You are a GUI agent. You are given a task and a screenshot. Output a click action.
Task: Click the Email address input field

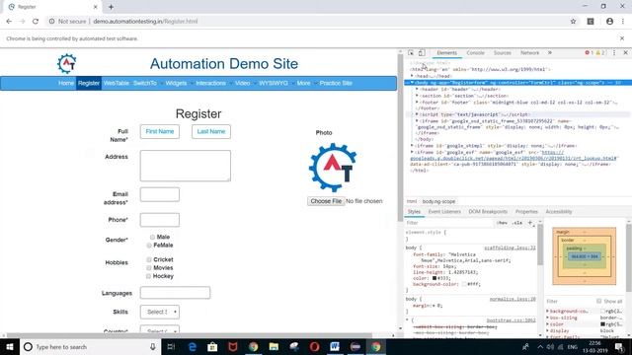coord(160,194)
